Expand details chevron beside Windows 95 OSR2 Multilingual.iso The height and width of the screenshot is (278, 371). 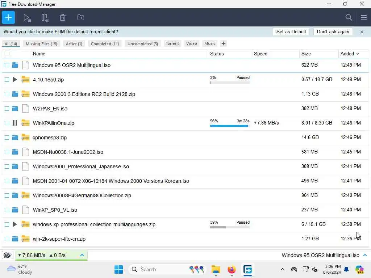365,255
